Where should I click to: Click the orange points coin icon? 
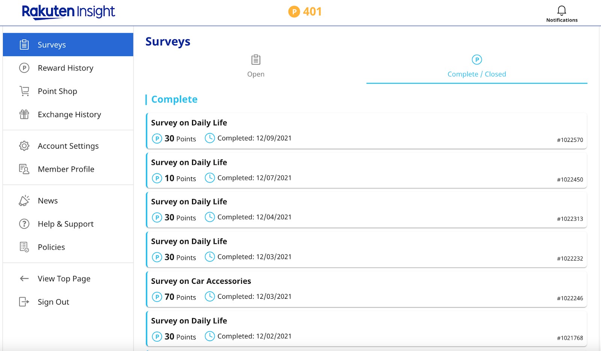294,12
